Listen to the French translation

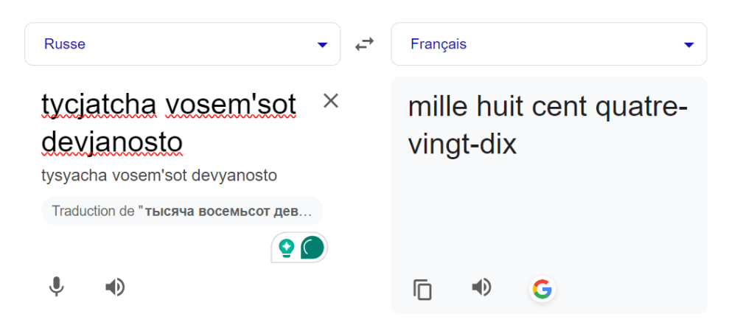(481, 288)
